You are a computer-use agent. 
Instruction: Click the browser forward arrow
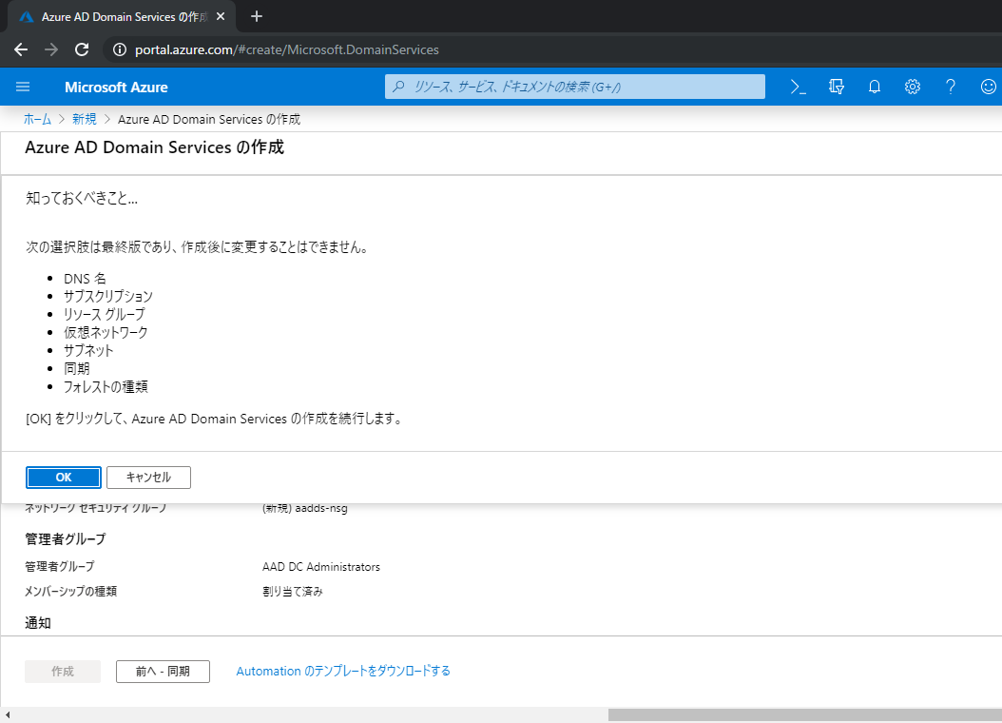pos(51,49)
